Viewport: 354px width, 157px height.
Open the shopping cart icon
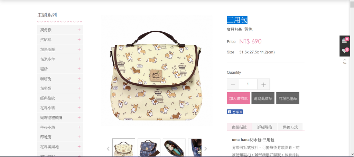click(345, 41)
